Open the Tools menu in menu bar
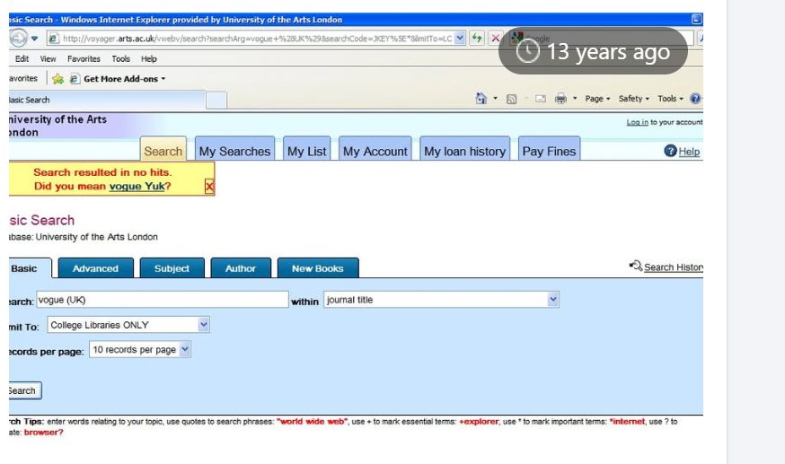The image size is (785, 464). 120,59
